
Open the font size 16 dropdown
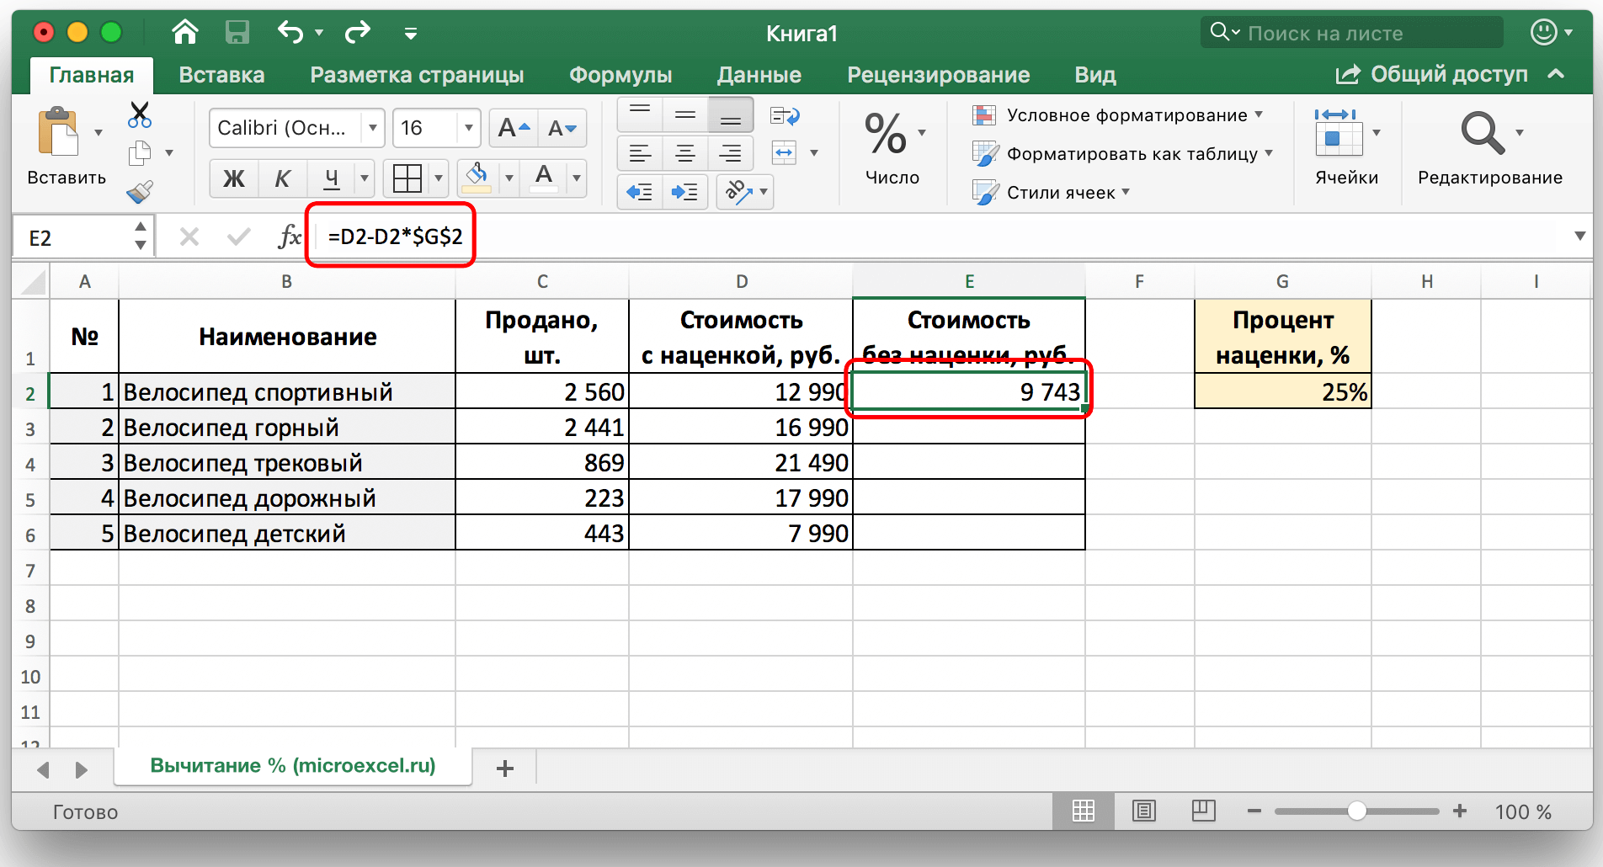pos(468,128)
